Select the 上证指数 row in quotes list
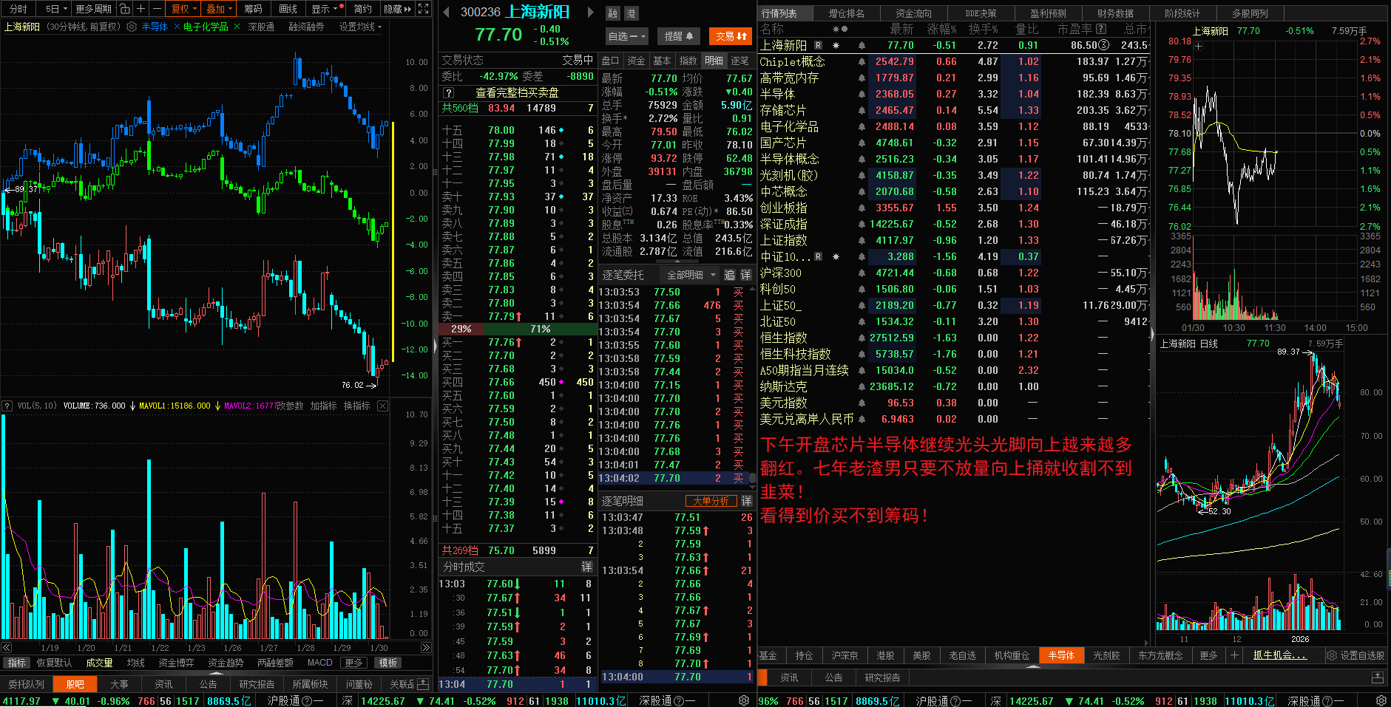Screen dimensions: 1391x707 pos(954,241)
